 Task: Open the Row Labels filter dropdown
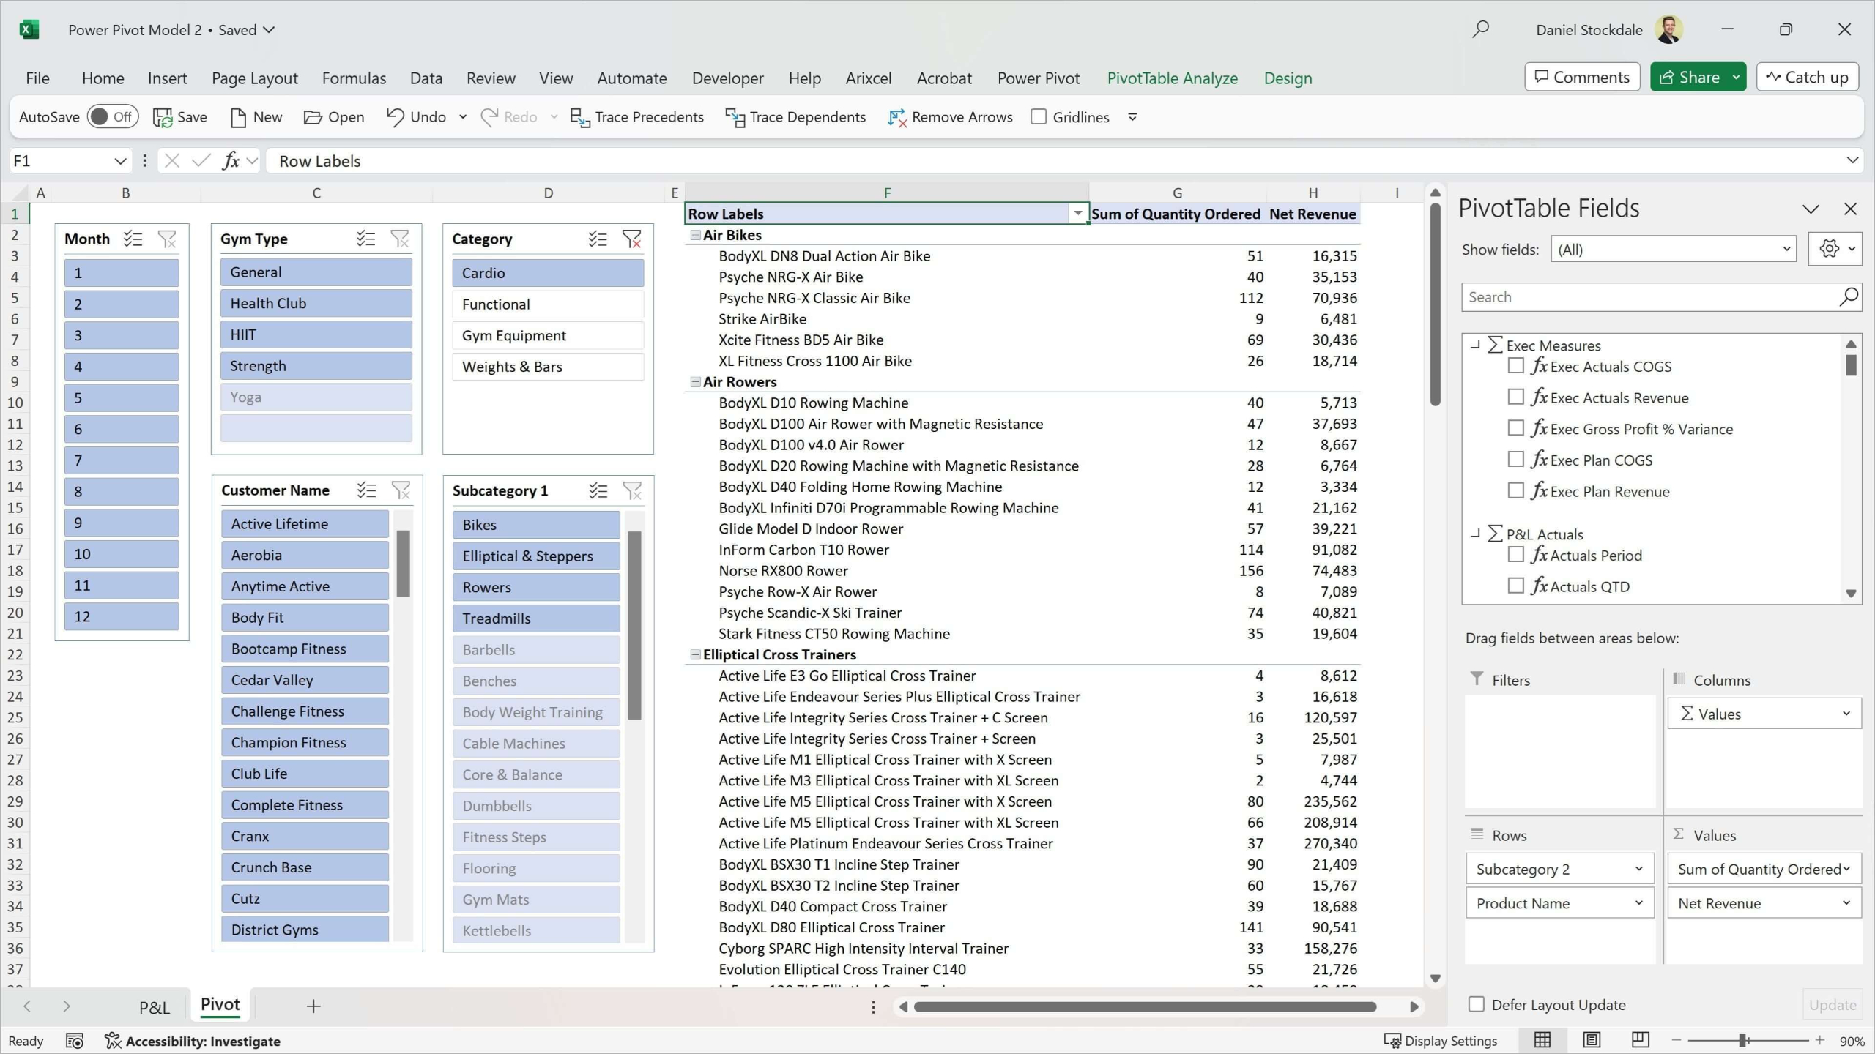[x=1077, y=214]
